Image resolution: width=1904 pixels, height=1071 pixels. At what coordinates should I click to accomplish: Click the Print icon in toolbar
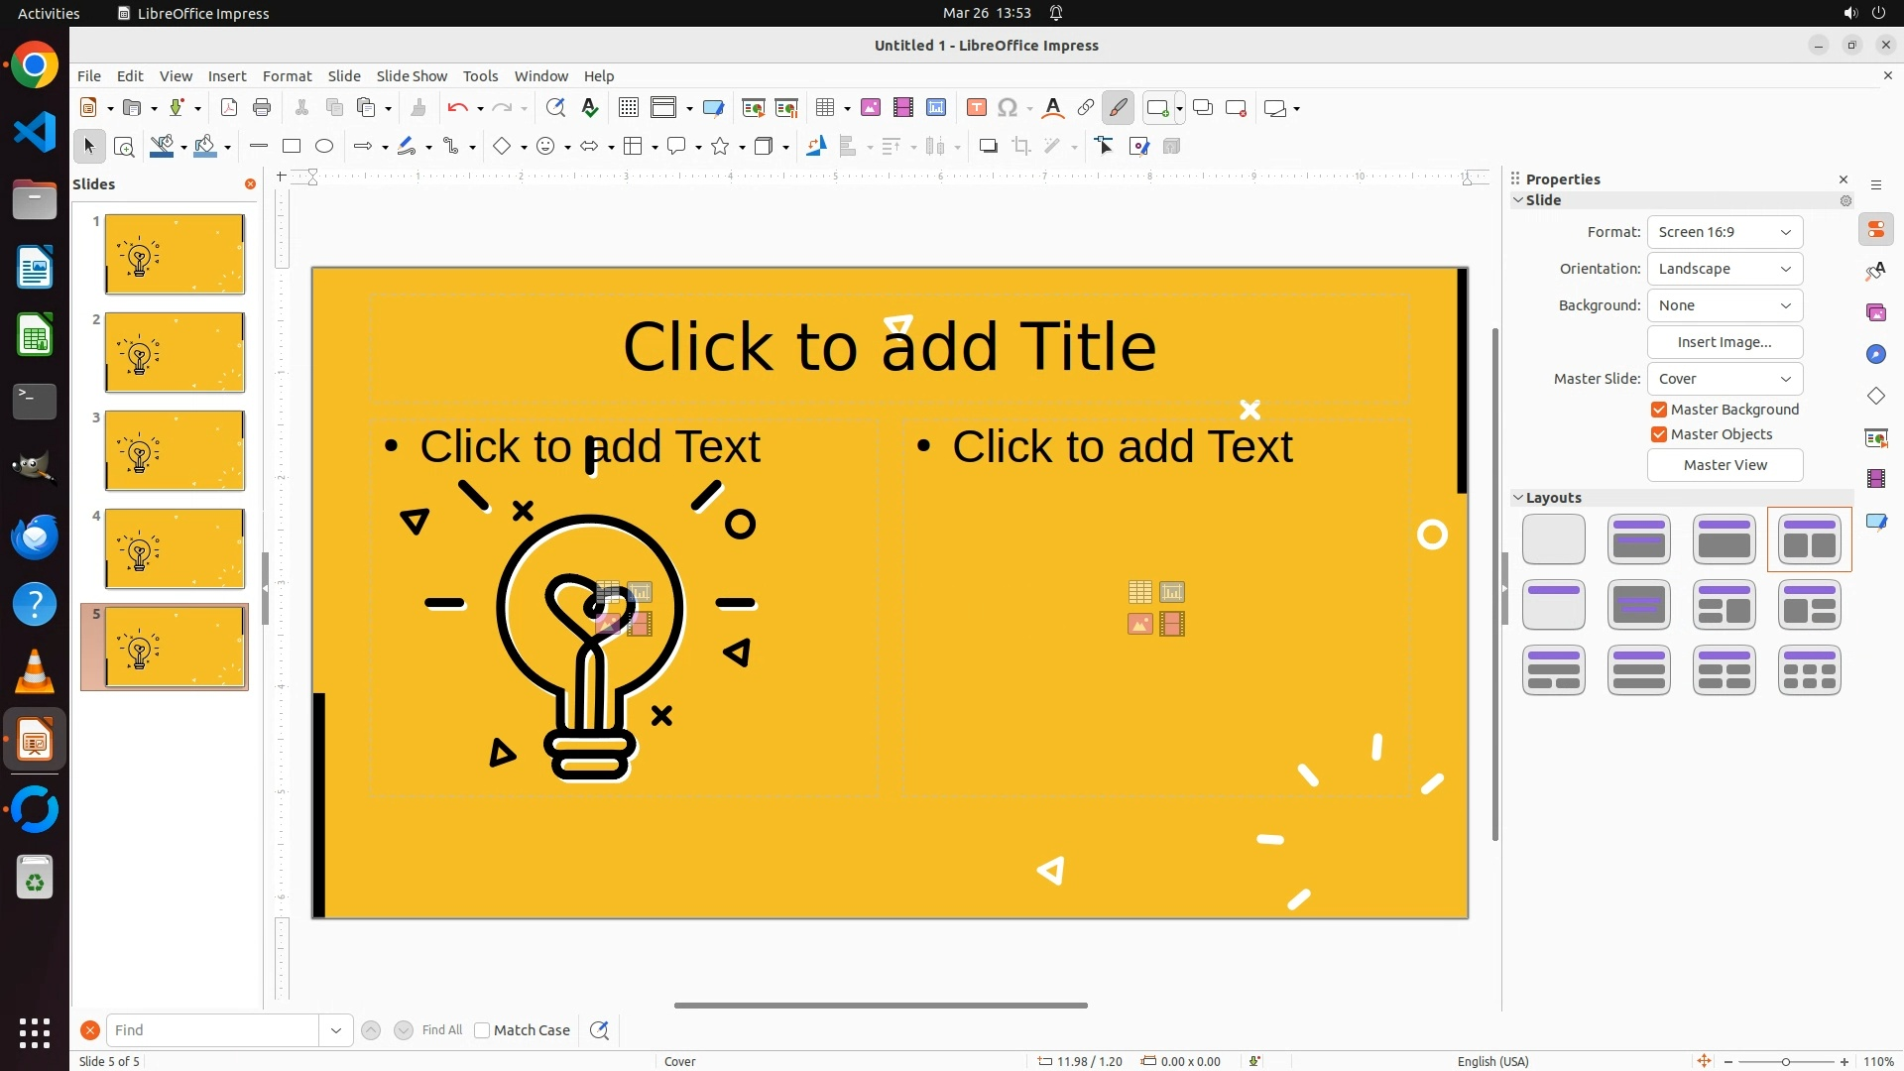click(262, 108)
